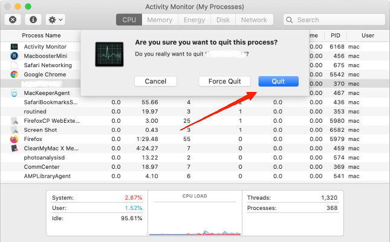Open the gear actions dropdown menu
This screenshot has width=390, height=242.
click(55, 19)
